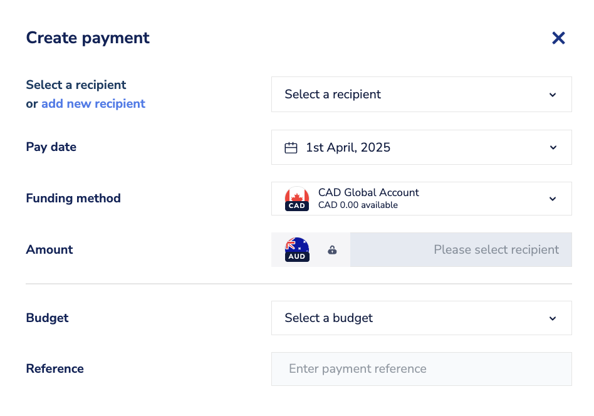This screenshot has height=416, width=594.
Task: Click the CAD 0.00 available balance text
Action: tap(358, 205)
